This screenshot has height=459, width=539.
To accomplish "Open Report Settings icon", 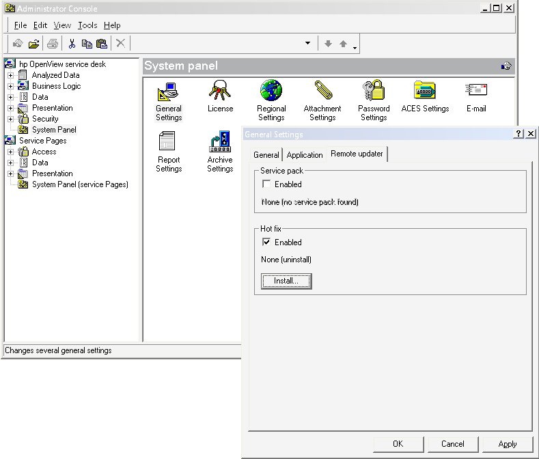I will click(x=168, y=142).
